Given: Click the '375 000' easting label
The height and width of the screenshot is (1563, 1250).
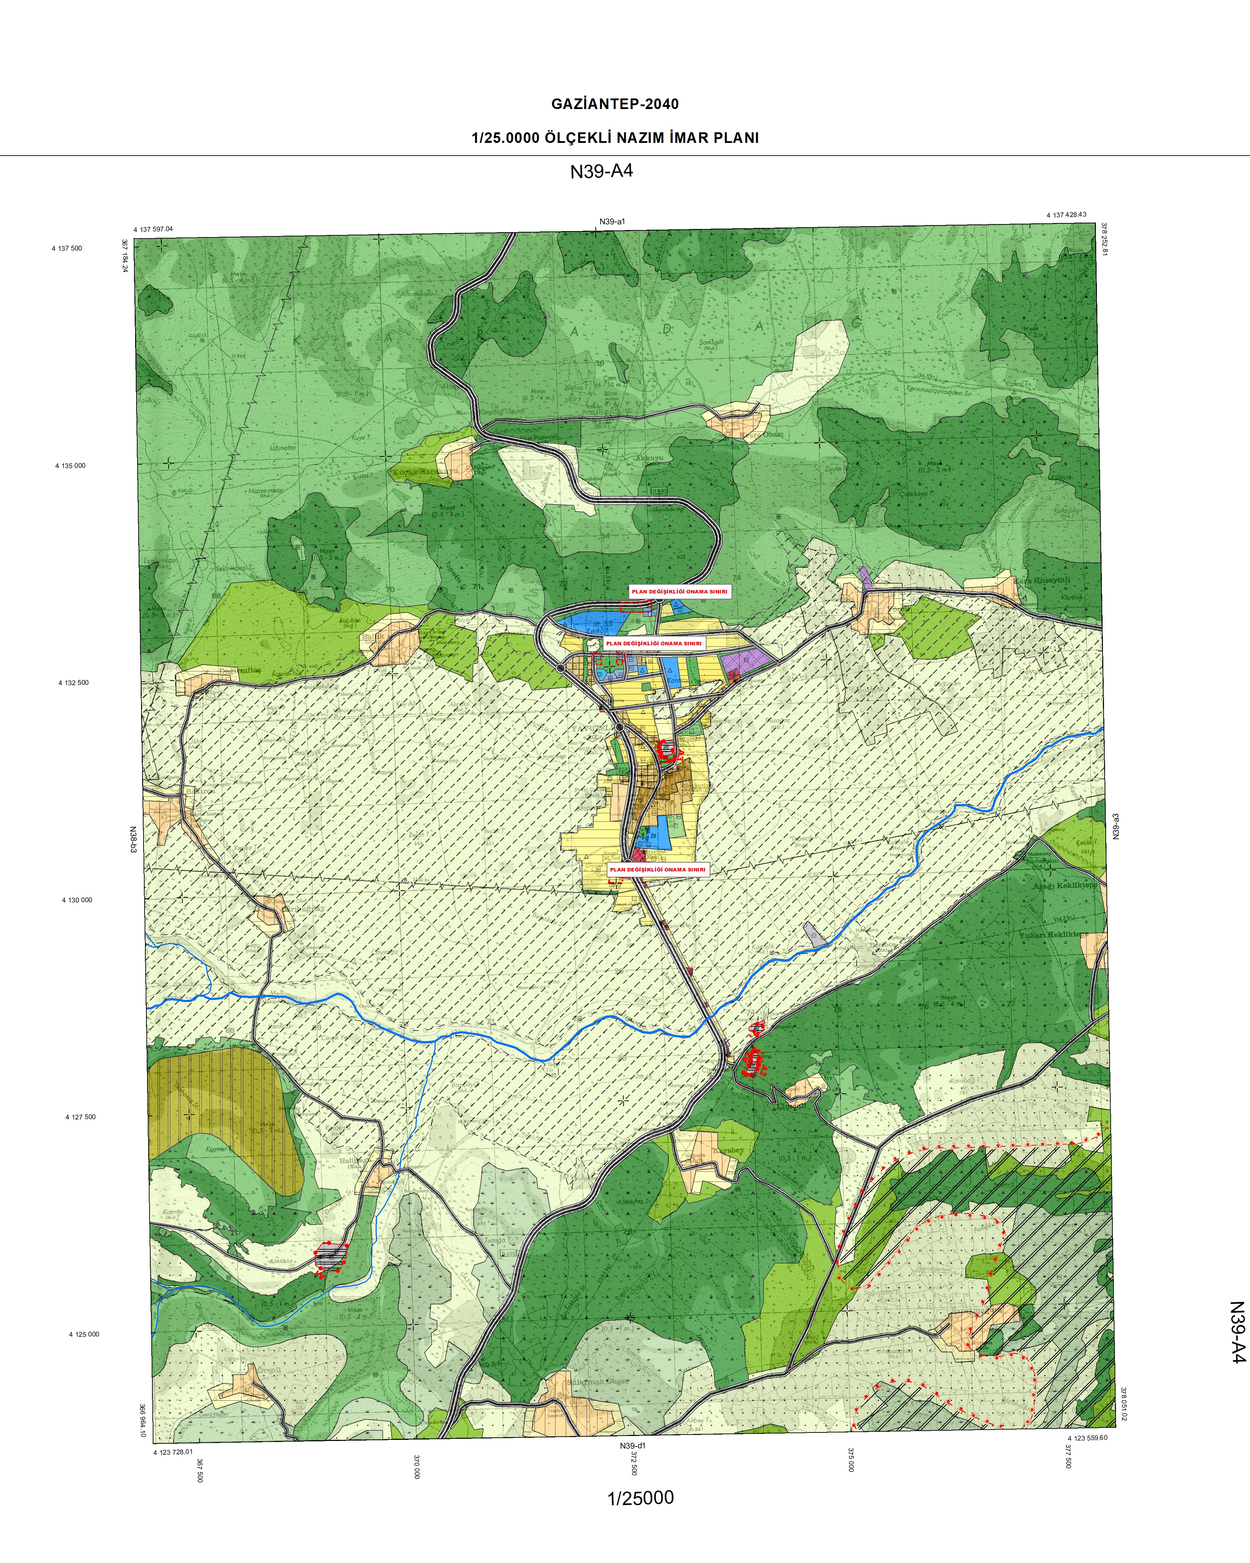Looking at the screenshot, I should click(851, 1460).
